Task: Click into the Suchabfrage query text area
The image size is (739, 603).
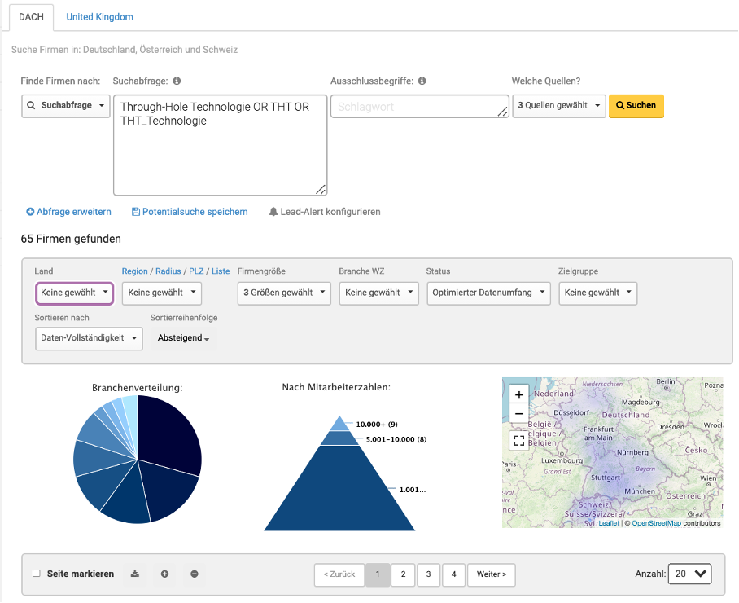Action: (x=220, y=145)
